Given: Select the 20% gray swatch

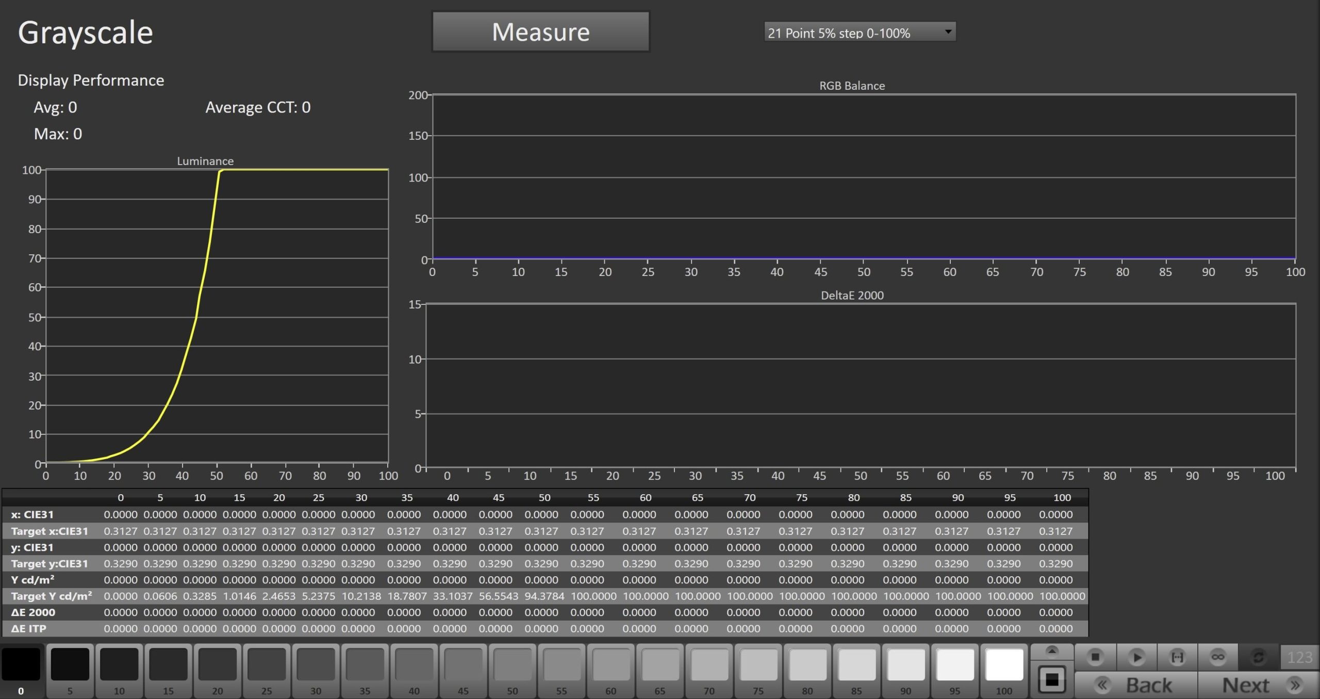Looking at the screenshot, I should pos(218,671).
